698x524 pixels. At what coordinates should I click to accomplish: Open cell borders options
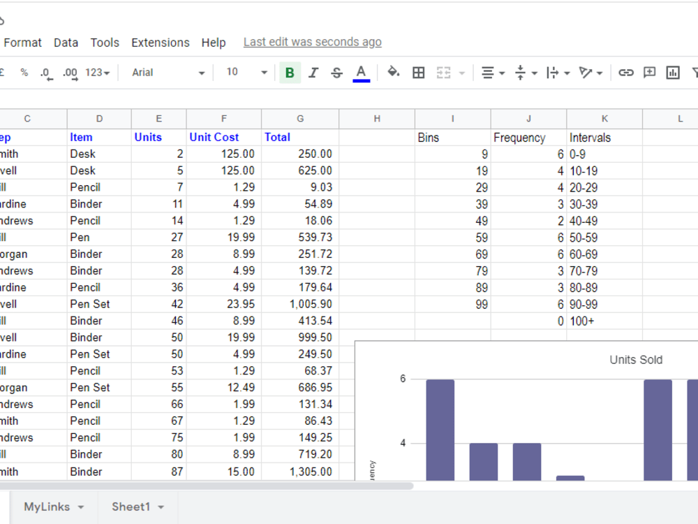point(418,73)
